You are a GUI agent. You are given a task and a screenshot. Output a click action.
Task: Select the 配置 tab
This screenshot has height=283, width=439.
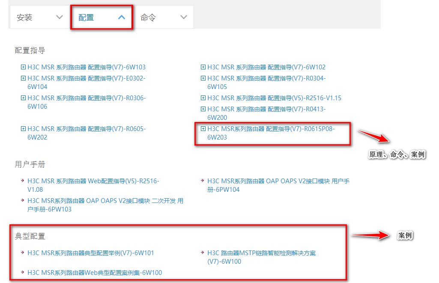point(102,18)
